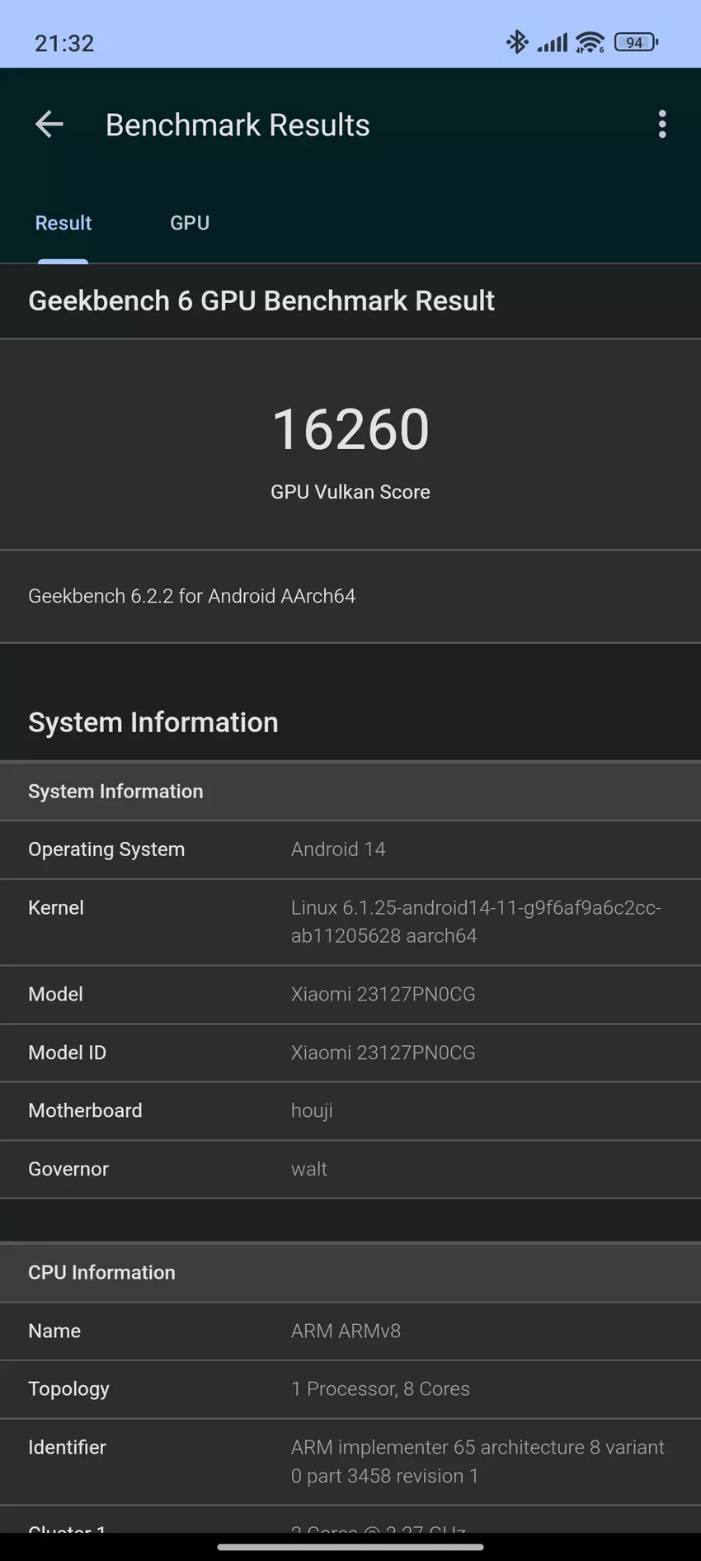Tap the Wi-Fi status icon
Screen dimensions: 701x1561
(590, 42)
